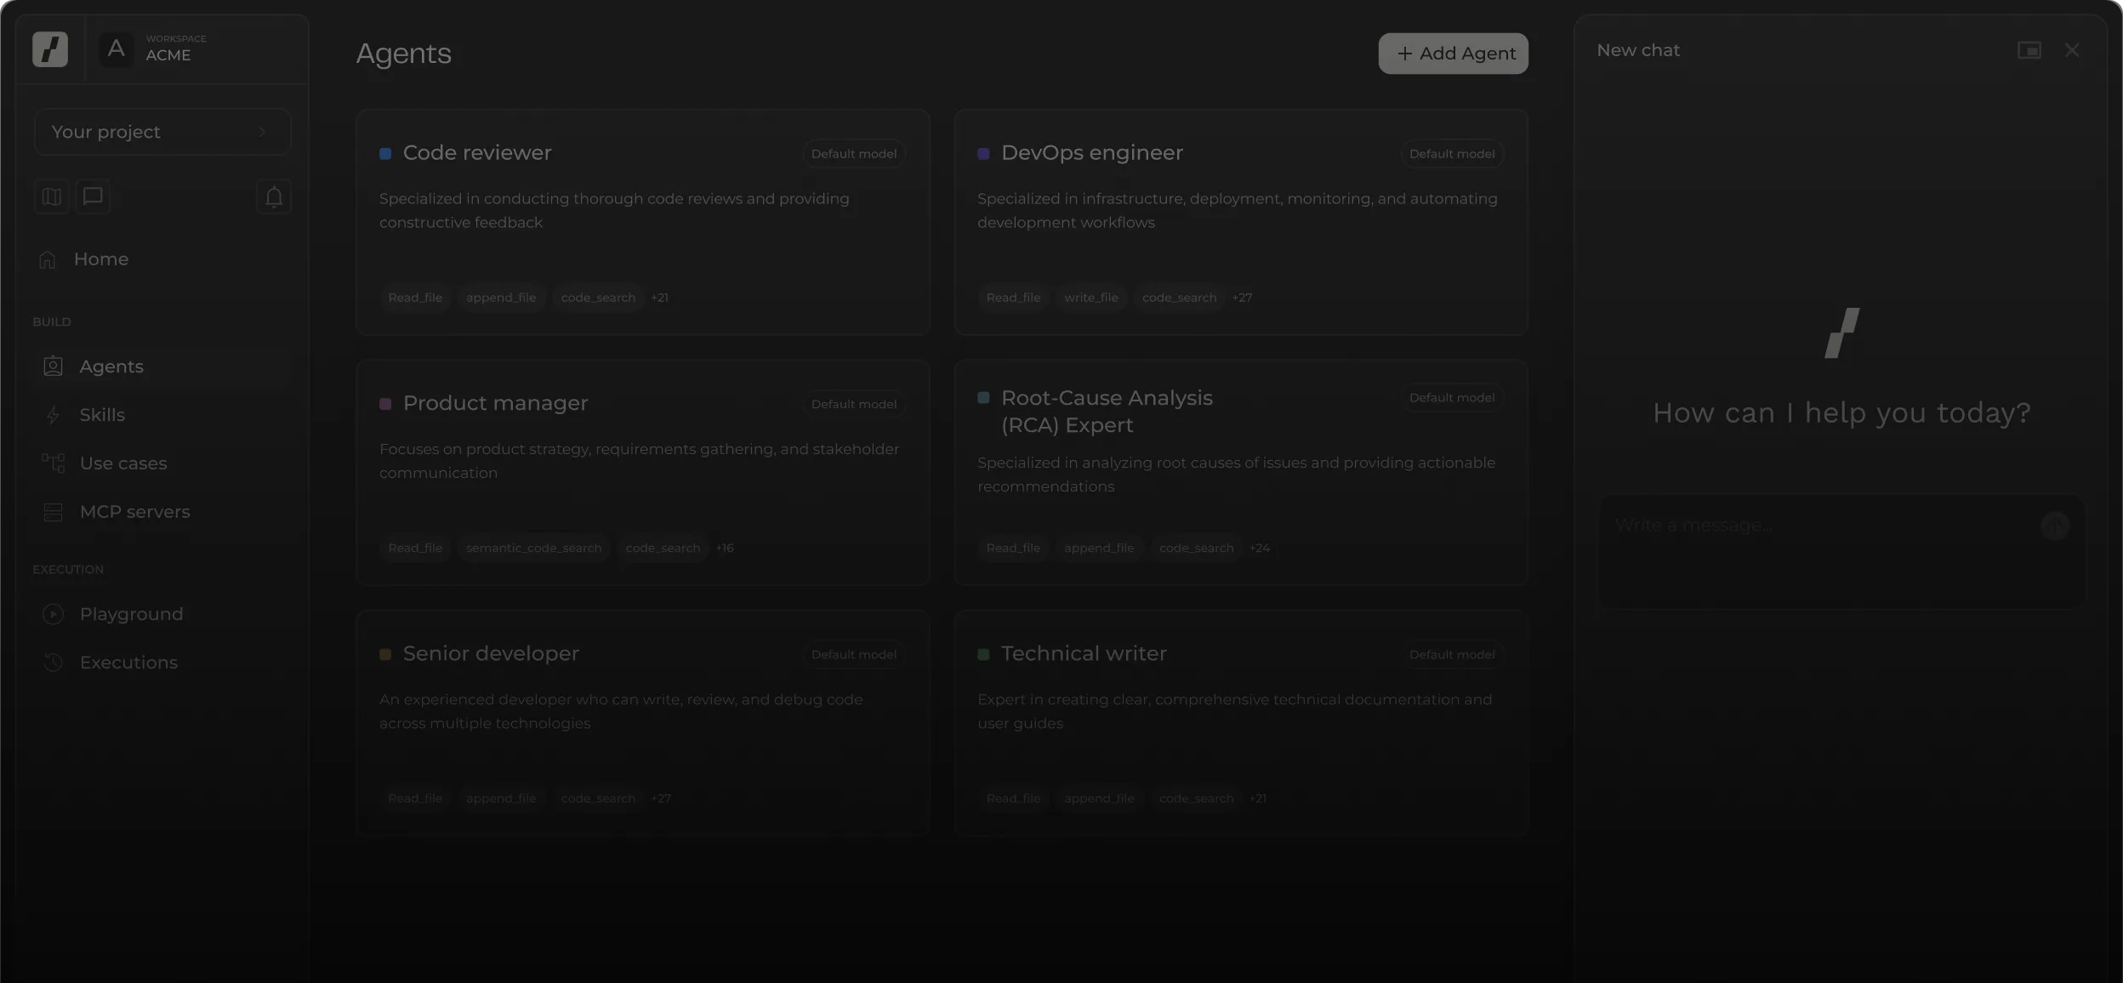Image resolution: width=2123 pixels, height=983 pixels.
Task: Open the DevOps engineer agent card
Action: pyautogui.click(x=1241, y=222)
